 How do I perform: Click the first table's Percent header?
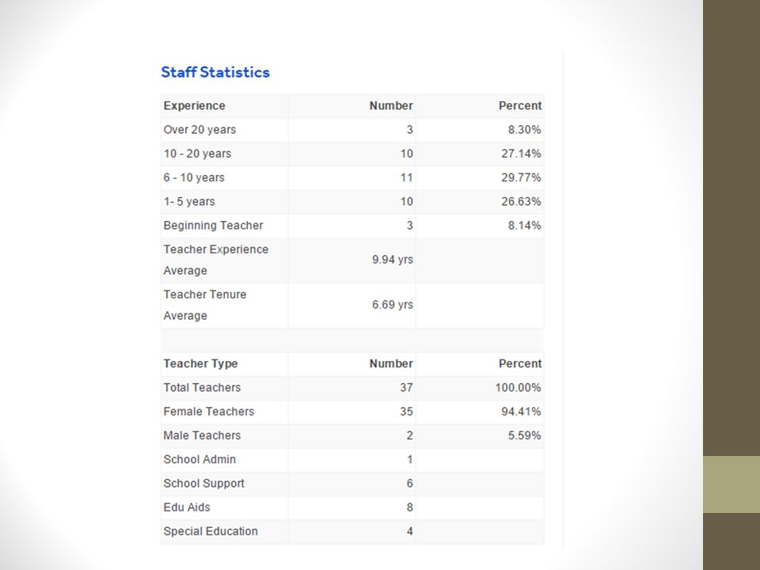520,105
